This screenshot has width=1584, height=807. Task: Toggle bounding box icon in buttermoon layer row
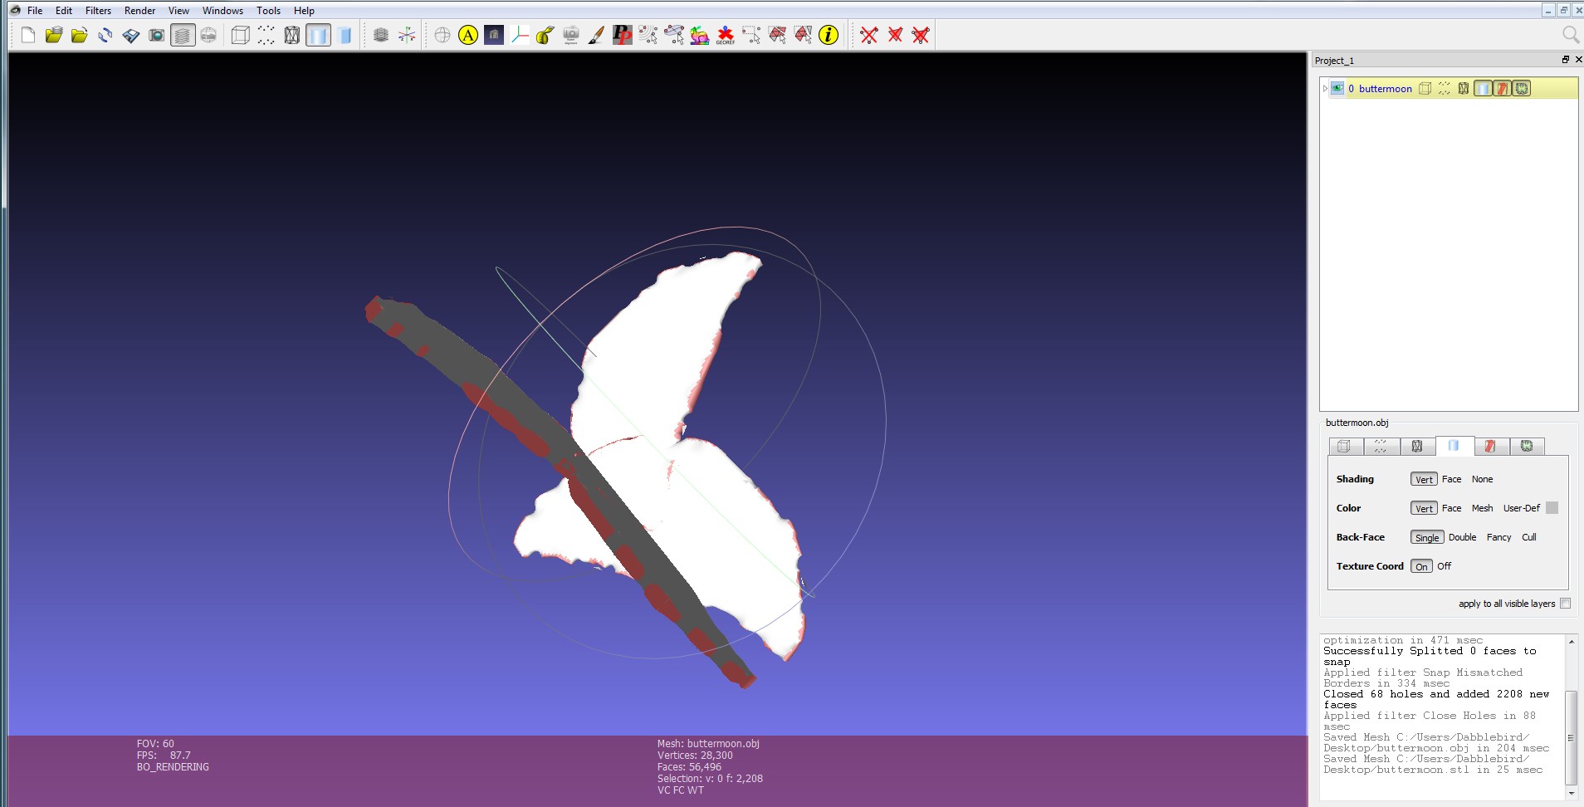click(1425, 89)
